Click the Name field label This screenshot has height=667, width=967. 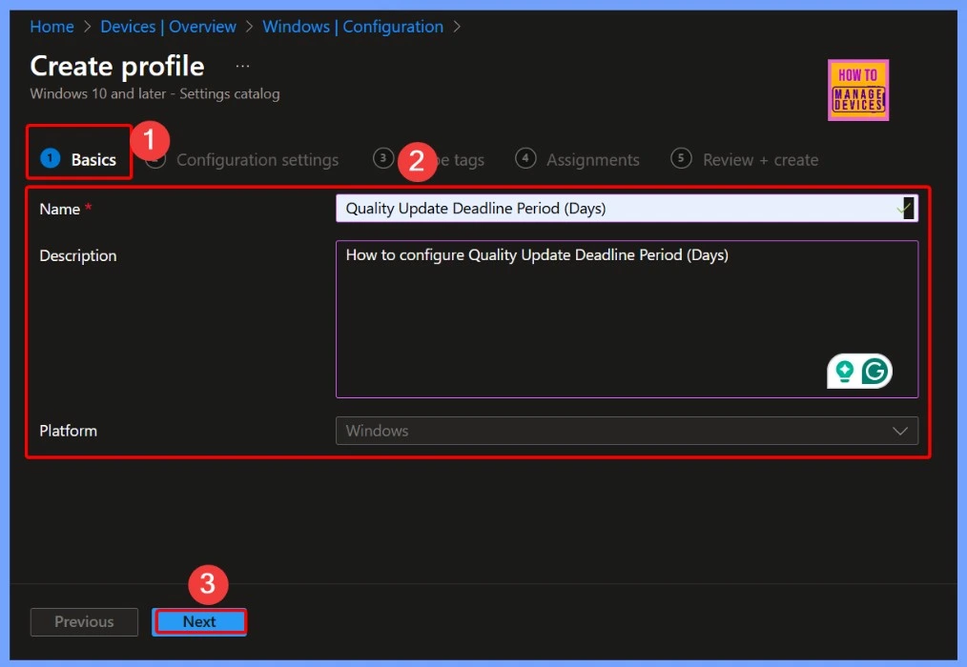[60, 209]
